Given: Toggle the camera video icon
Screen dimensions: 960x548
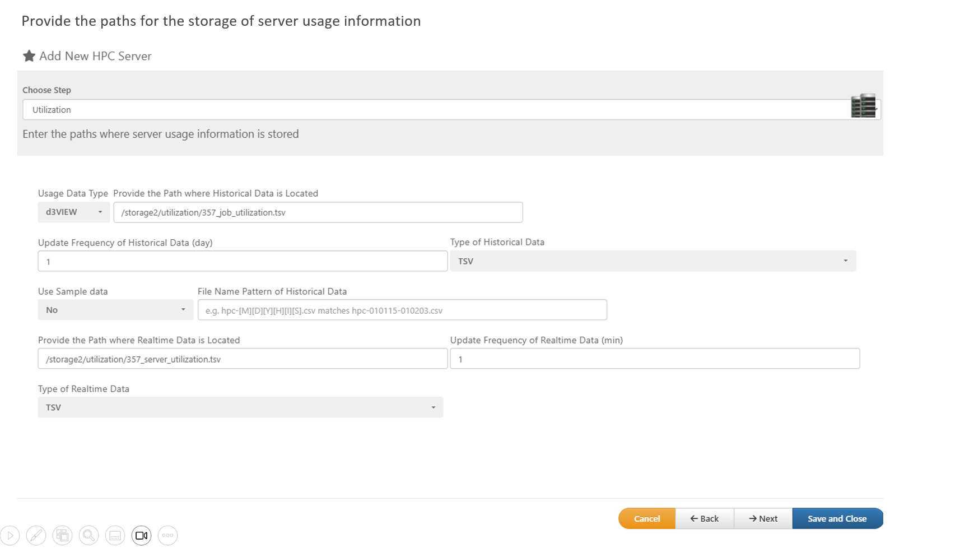Looking at the screenshot, I should coord(141,536).
